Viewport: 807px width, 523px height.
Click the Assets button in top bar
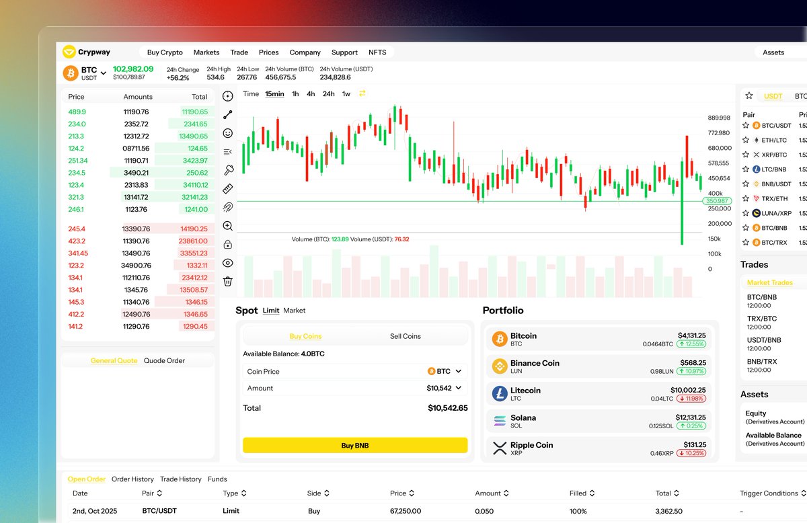(x=773, y=52)
